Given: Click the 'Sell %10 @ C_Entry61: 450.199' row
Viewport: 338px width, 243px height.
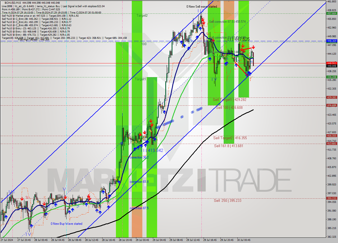Looking at the screenshot, I should 36,22.
